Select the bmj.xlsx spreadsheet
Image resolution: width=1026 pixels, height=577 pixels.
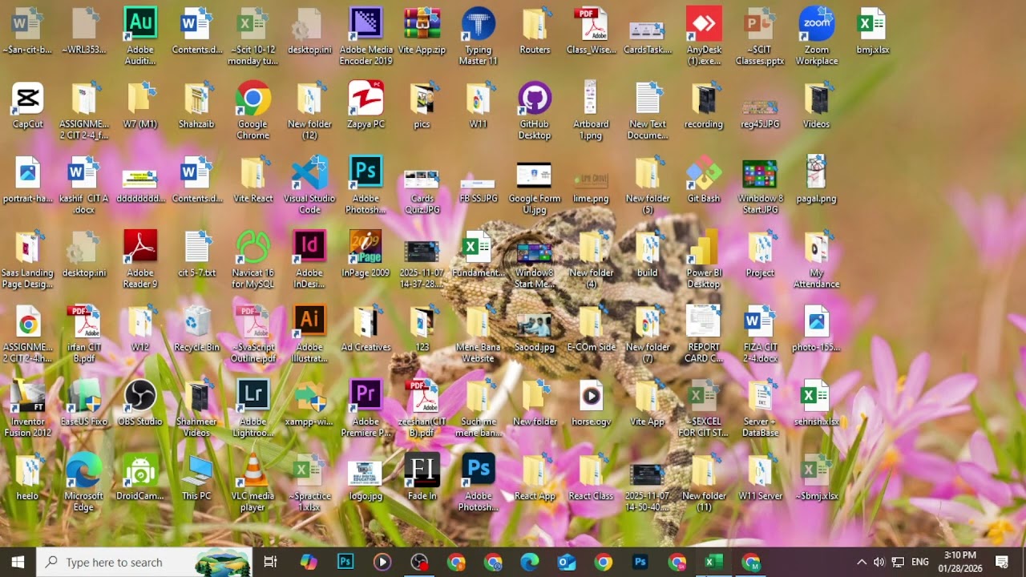(x=873, y=31)
